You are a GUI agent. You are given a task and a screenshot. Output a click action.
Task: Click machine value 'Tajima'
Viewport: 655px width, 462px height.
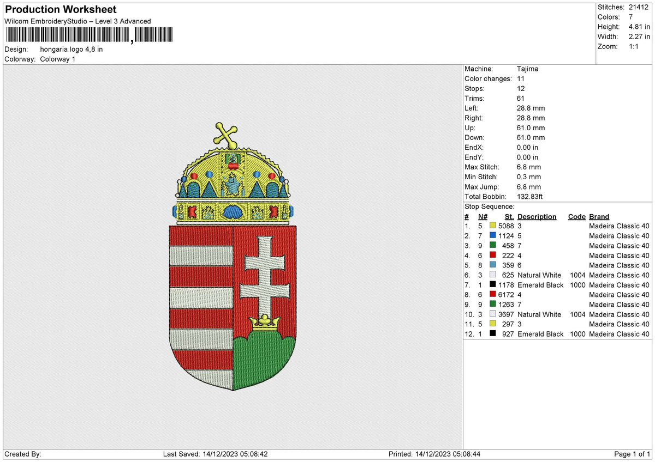pos(528,69)
